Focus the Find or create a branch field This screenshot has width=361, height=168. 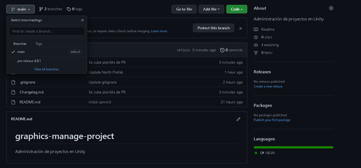[x=47, y=31]
